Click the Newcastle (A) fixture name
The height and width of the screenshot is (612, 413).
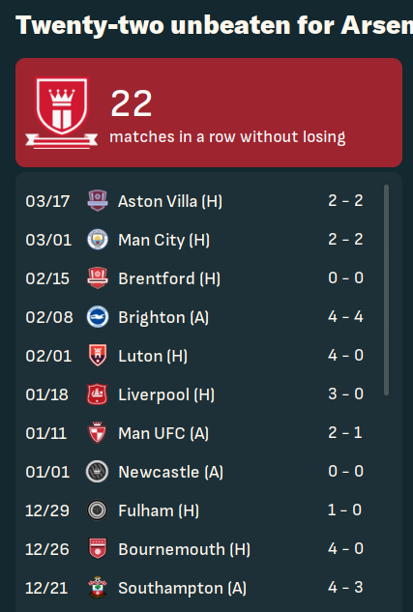coord(171,472)
